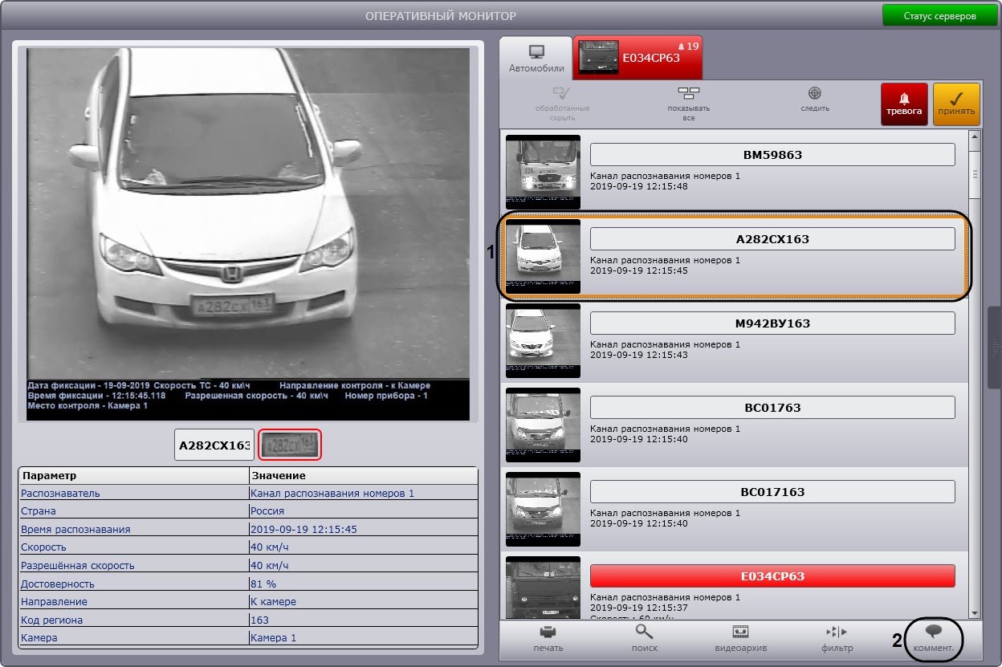Open 'коммент.' speech bubble comment tool
The width and height of the screenshot is (1002, 667).
pos(933,638)
